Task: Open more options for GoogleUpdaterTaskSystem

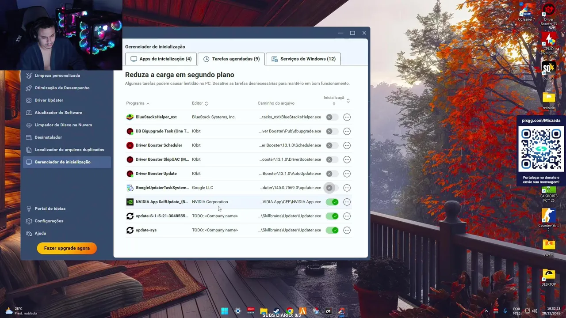Action: (347, 188)
